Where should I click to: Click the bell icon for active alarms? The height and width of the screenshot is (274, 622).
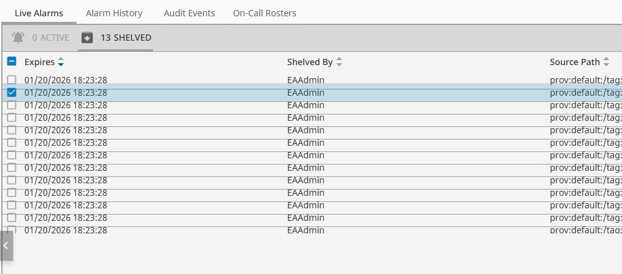coord(18,38)
